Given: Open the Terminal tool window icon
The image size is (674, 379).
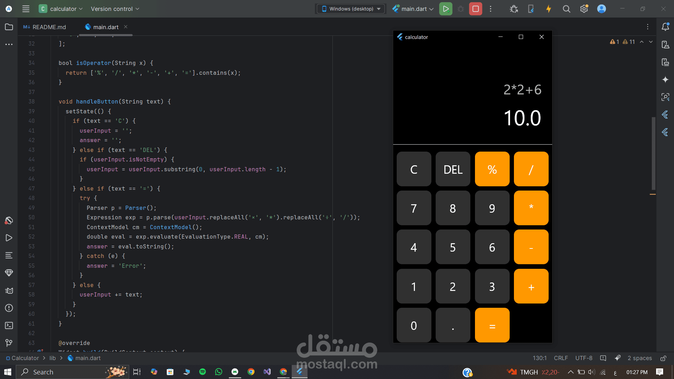Looking at the screenshot, I should tap(9, 326).
